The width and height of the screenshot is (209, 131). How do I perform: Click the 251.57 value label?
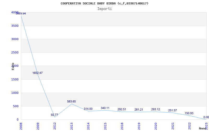(x=172, y=110)
